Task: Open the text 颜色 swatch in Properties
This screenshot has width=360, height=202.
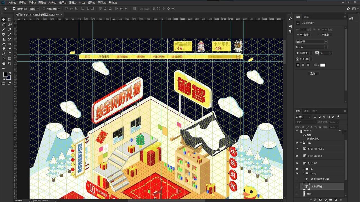Action: [323, 65]
